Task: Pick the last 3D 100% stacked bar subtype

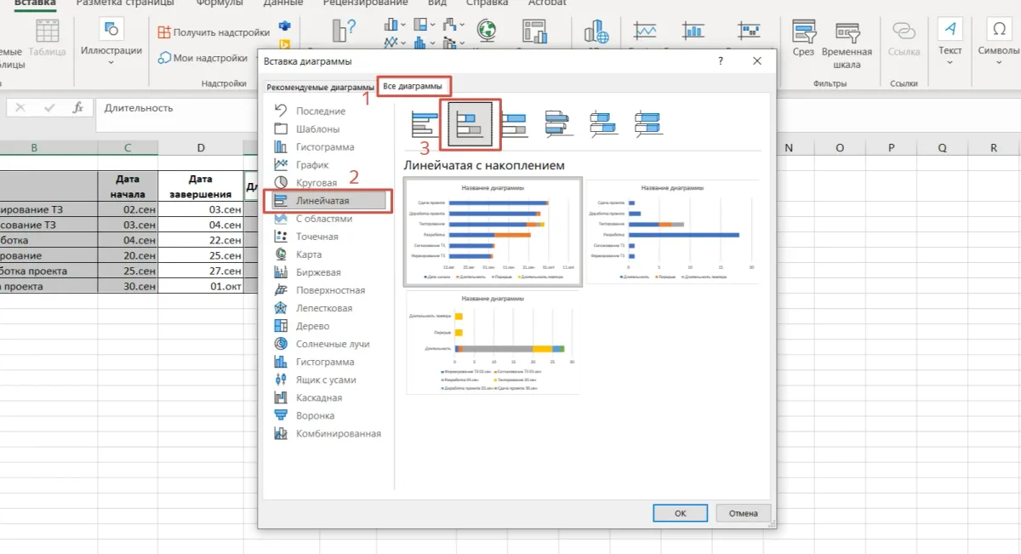Action: [648, 125]
